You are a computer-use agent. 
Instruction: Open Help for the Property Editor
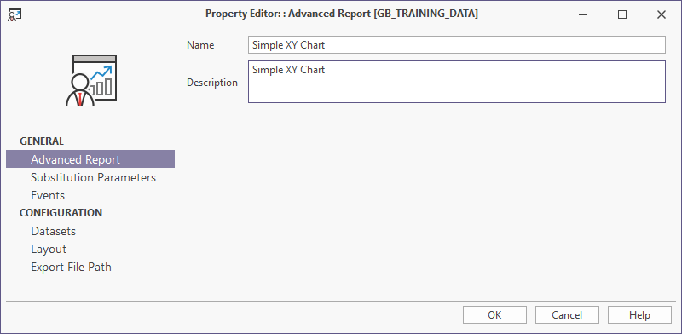[639, 315]
